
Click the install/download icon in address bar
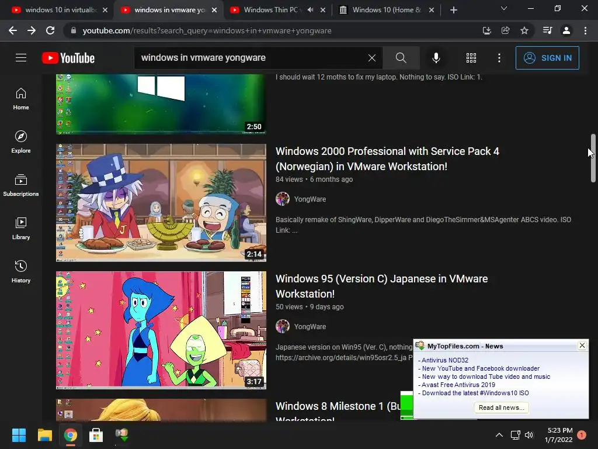pos(486,30)
